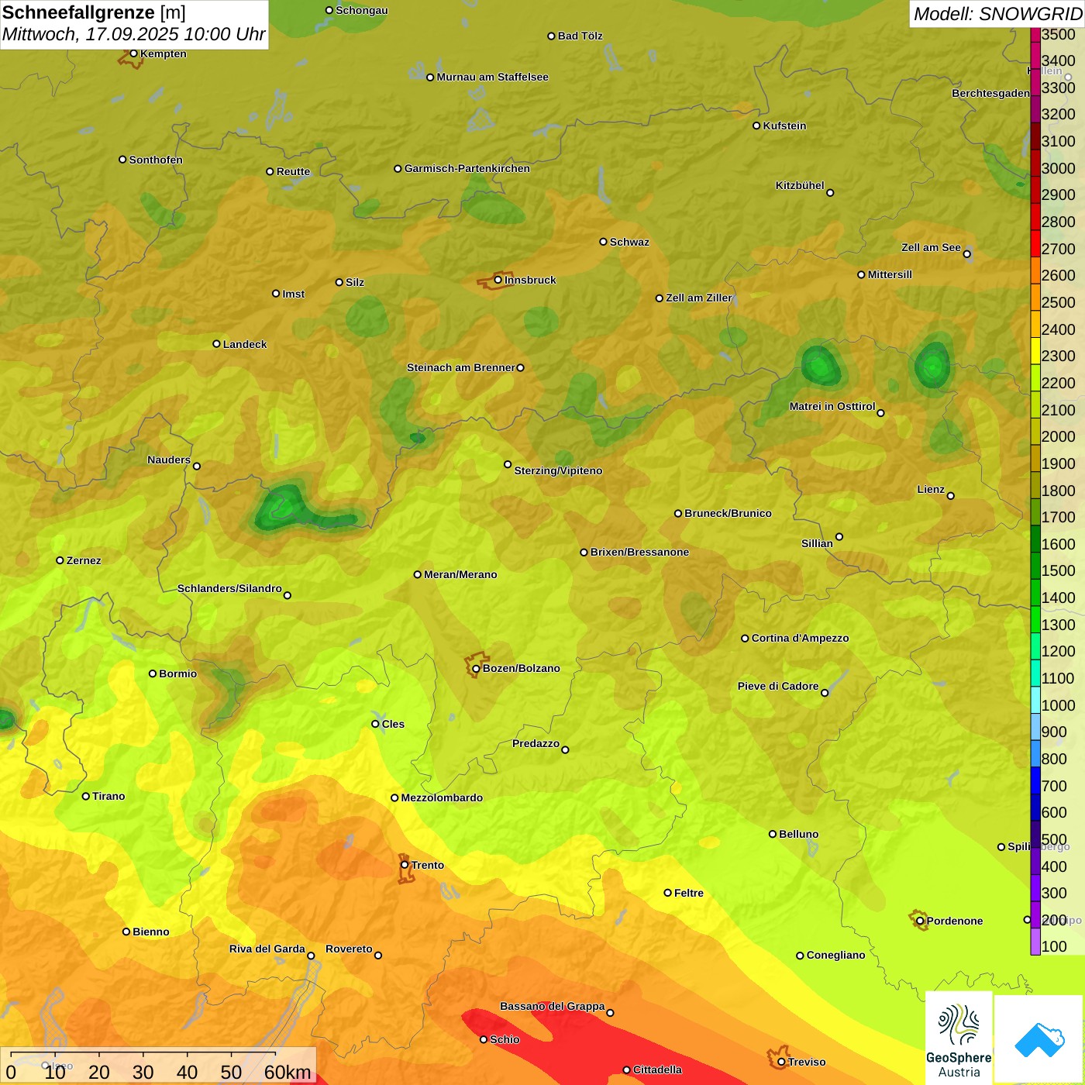Click the Feltre town label
Viewport: 1085px width, 1085px height.
point(689,893)
